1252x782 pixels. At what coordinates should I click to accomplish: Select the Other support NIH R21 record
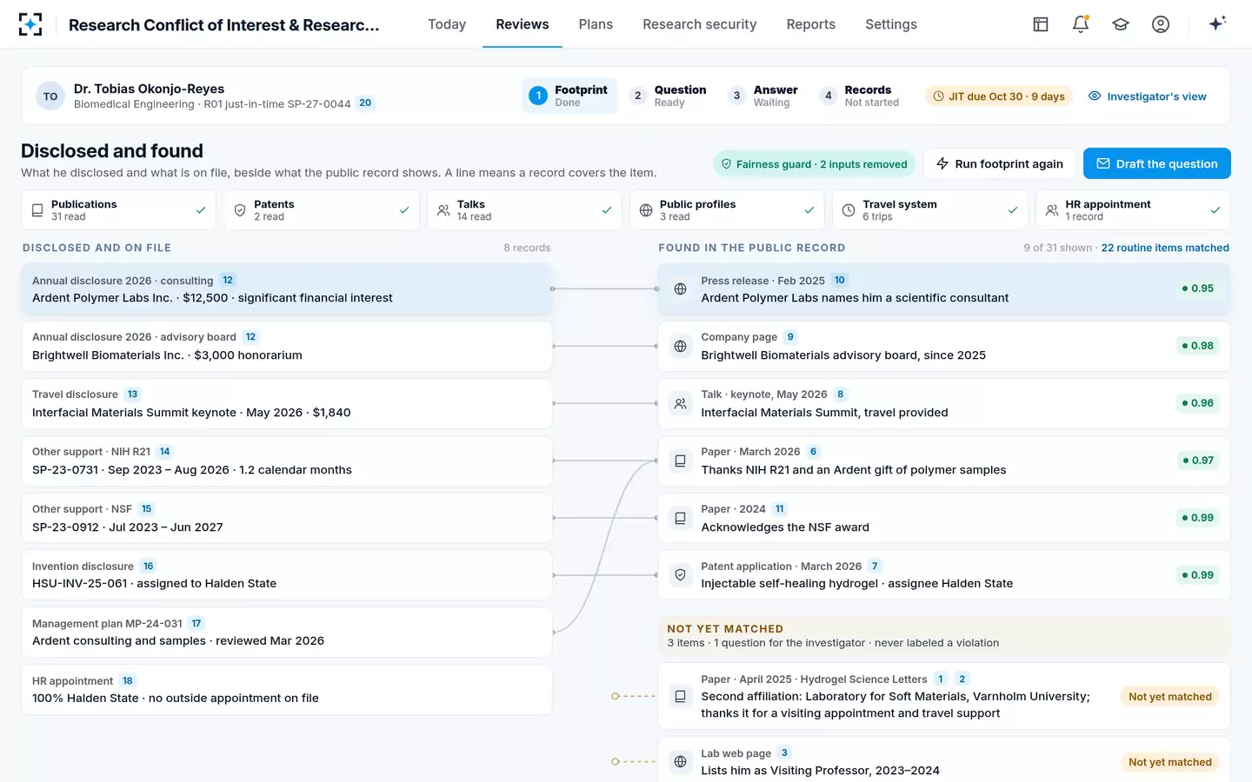pos(287,461)
